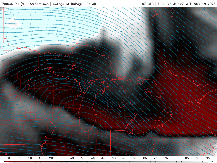Click the '45' tick label on the colorbar

coord(103,158)
